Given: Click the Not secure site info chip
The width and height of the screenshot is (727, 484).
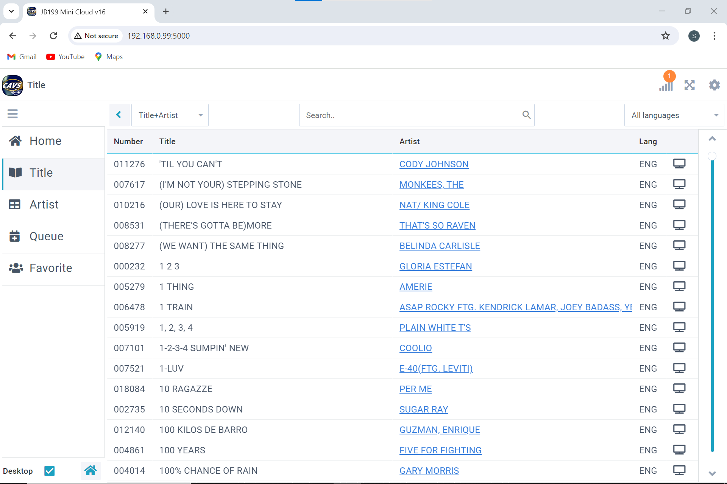Looking at the screenshot, I should tap(96, 36).
